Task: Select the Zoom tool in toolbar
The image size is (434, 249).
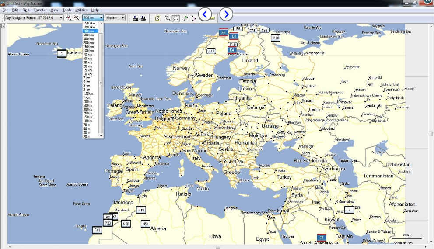Action: click(168, 18)
